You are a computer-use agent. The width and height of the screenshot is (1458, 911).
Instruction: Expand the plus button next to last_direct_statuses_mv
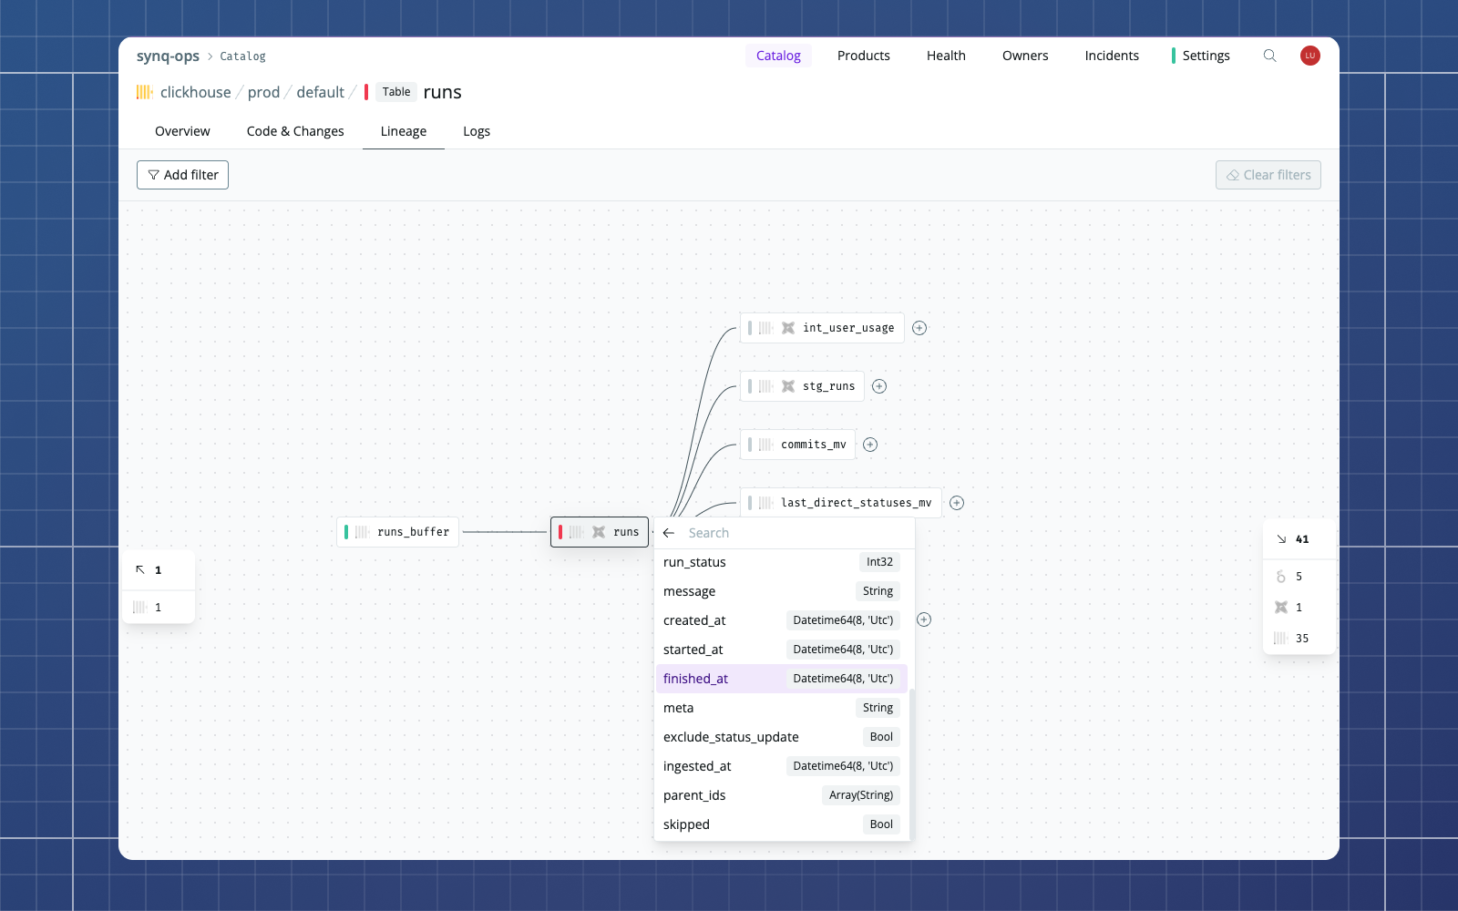[x=957, y=502]
